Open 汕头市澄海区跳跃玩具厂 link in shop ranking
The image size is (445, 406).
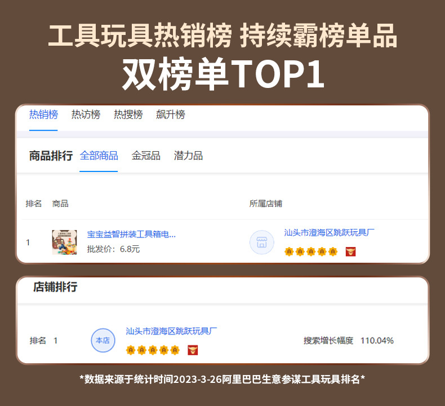pos(171,331)
